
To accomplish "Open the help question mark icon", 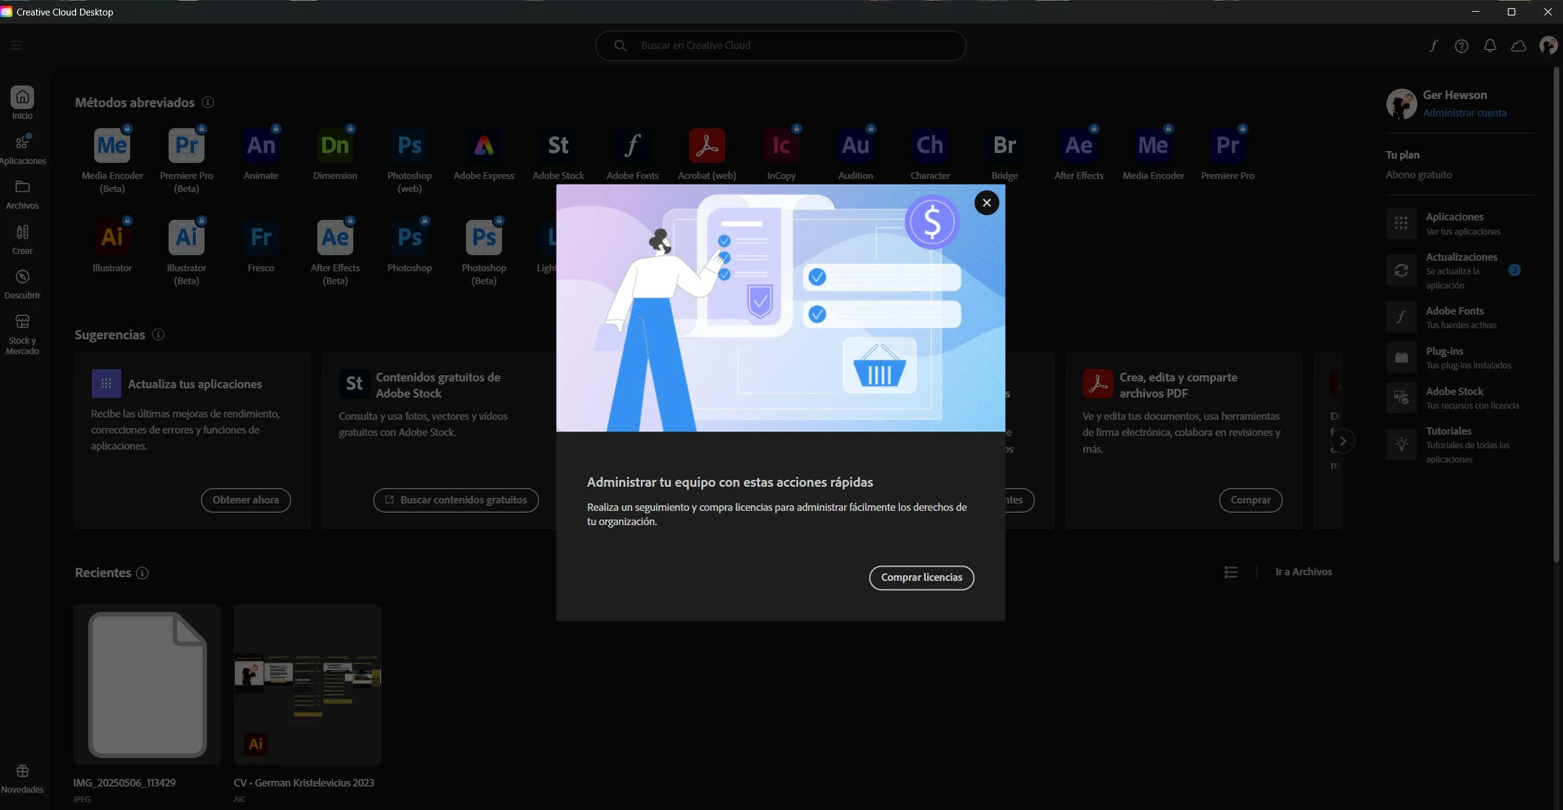I will (1461, 46).
